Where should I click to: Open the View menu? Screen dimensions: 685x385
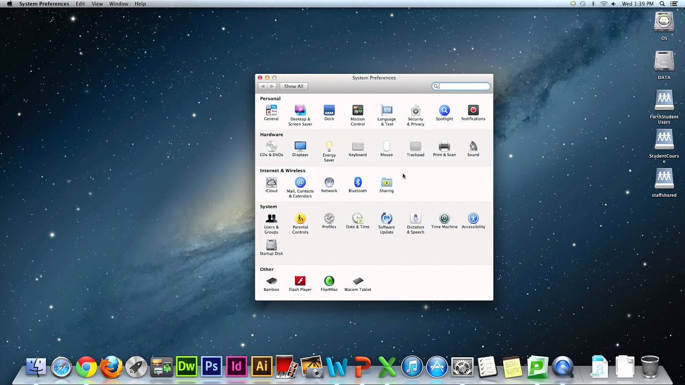(97, 4)
